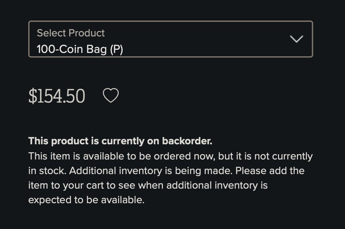This screenshot has height=229, width=345.
Task: Click 'Bag (P)' in the product dropdown
Action: point(105,49)
